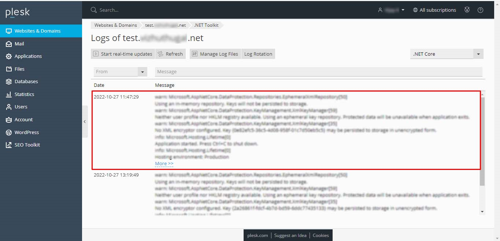Collapse the sidebar using the arrow handle

85,122
